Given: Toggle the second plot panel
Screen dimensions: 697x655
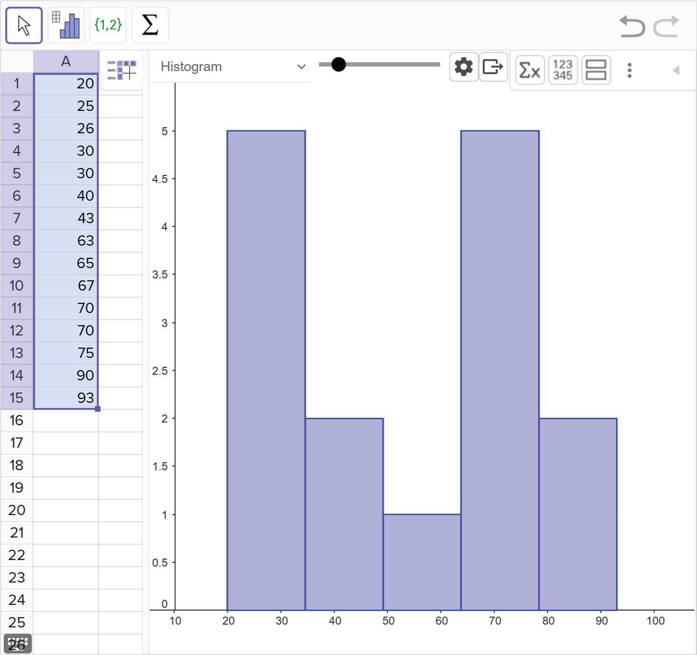Looking at the screenshot, I should [x=596, y=70].
